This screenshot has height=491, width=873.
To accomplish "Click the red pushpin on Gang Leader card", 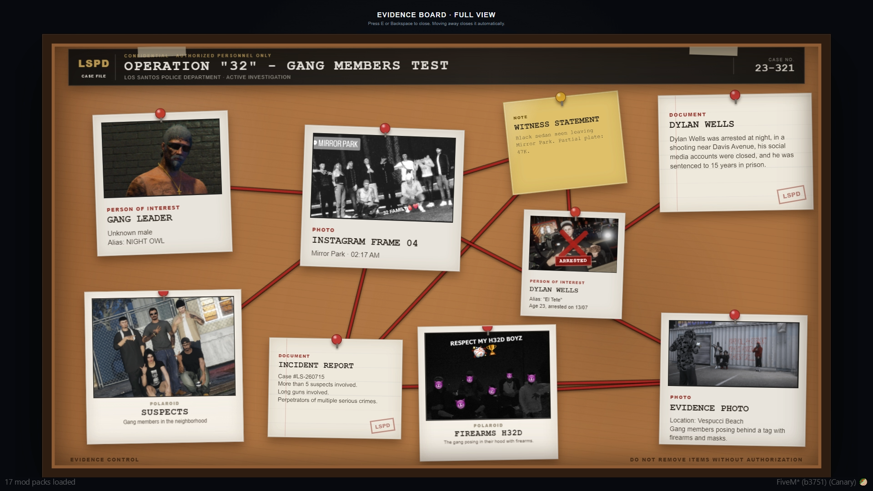I will (160, 114).
